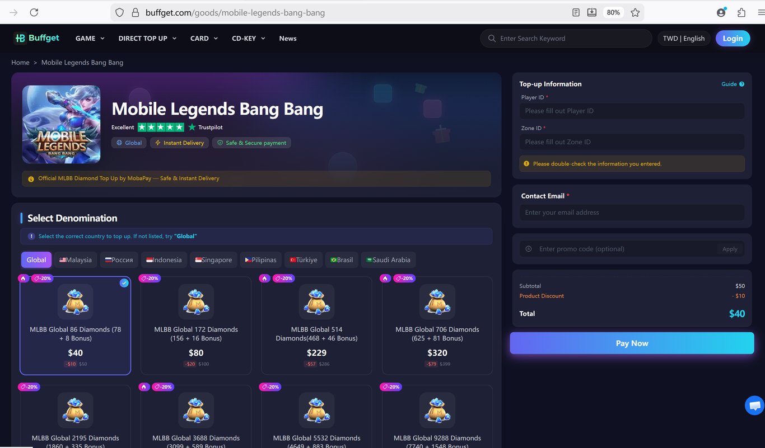Click the Mobile Legends game cover image
The height and width of the screenshot is (448, 765).
(x=61, y=124)
